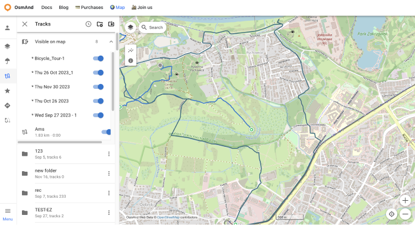
Task: Zoom in on the map
Action: coord(405,200)
